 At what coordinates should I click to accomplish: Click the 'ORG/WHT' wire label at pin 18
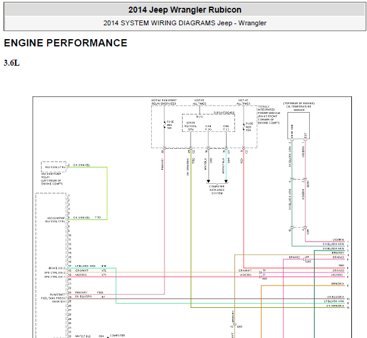click(x=82, y=271)
